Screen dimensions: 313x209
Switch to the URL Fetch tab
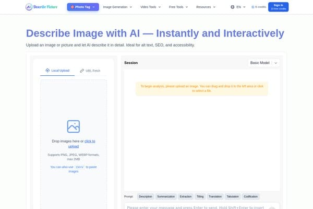pyautogui.click(x=90, y=71)
